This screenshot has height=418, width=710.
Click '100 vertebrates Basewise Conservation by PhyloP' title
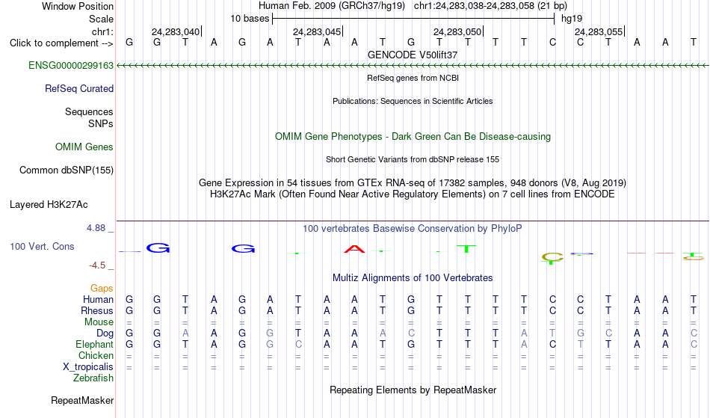(x=413, y=229)
